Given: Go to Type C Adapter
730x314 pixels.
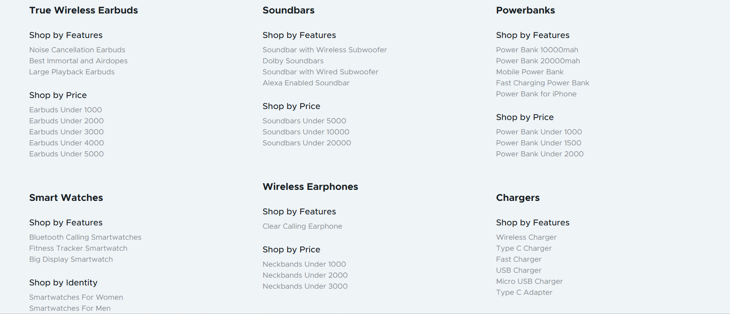Looking at the screenshot, I should pos(524,292).
